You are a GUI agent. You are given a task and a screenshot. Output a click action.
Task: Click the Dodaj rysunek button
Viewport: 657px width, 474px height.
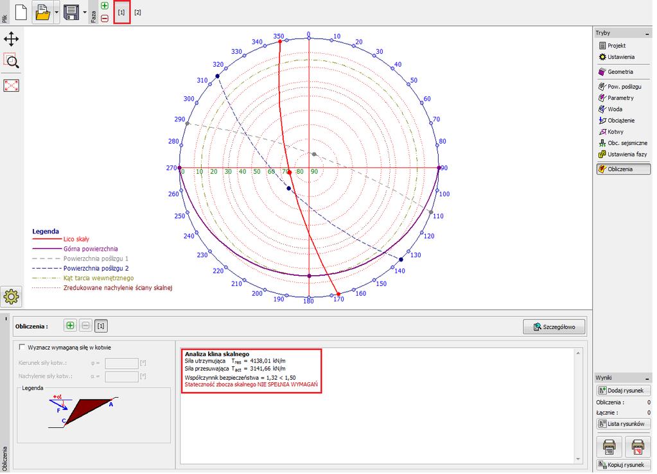click(x=623, y=391)
